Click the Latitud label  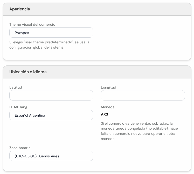pos(16,87)
